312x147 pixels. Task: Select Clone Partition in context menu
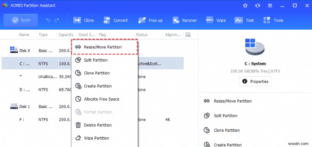coord(105,73)
